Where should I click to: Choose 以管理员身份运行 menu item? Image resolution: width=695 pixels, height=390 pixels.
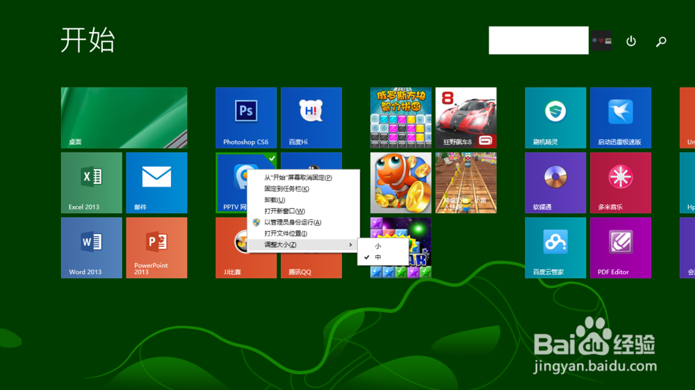(x=304, y=222)
